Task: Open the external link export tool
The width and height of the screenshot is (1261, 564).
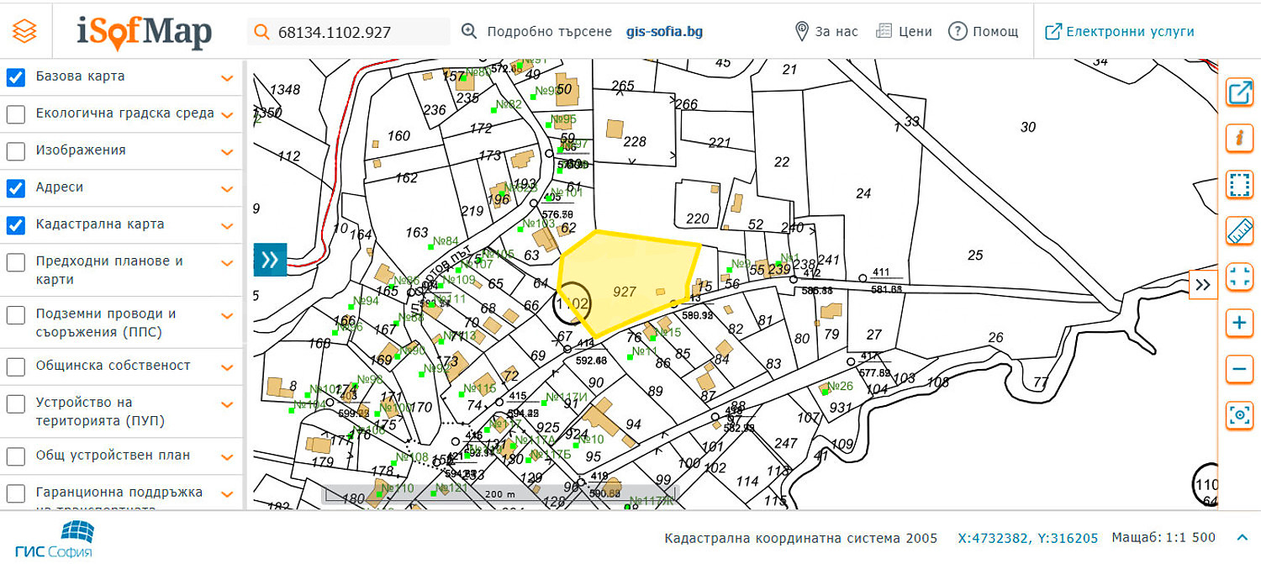Action: [x=1239, y=92]
